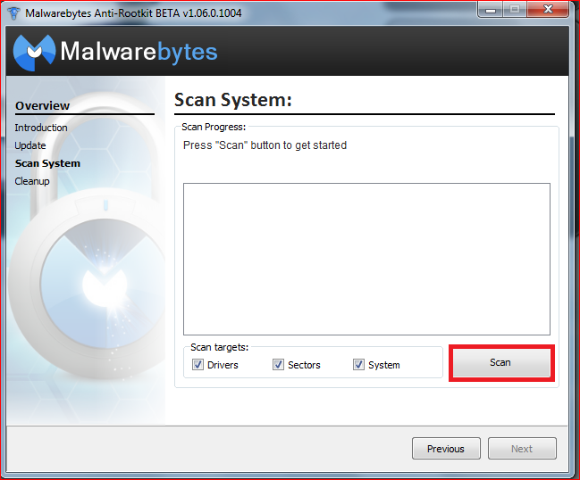Start the scan with the Scan button
Viewport: 580px width, 480px height.
(501, 362)
